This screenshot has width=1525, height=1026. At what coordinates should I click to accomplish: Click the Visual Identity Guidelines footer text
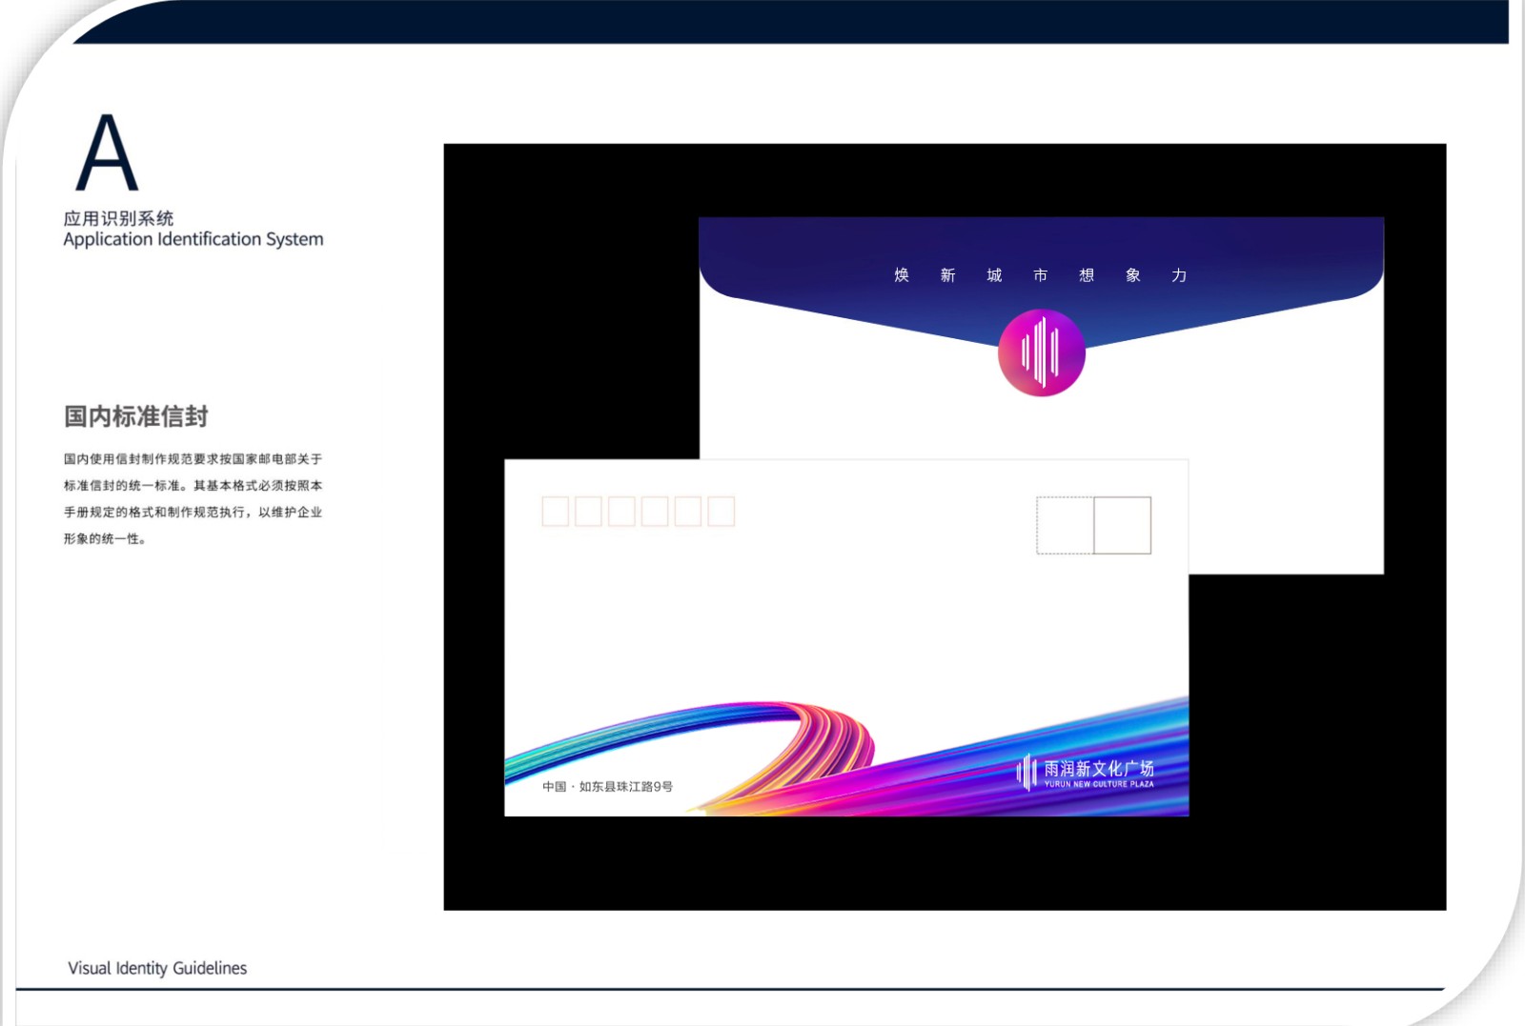click(157, 968)
